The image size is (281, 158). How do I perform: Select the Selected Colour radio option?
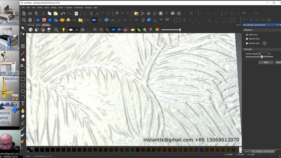pyautogui.click(x=247, y=43)
